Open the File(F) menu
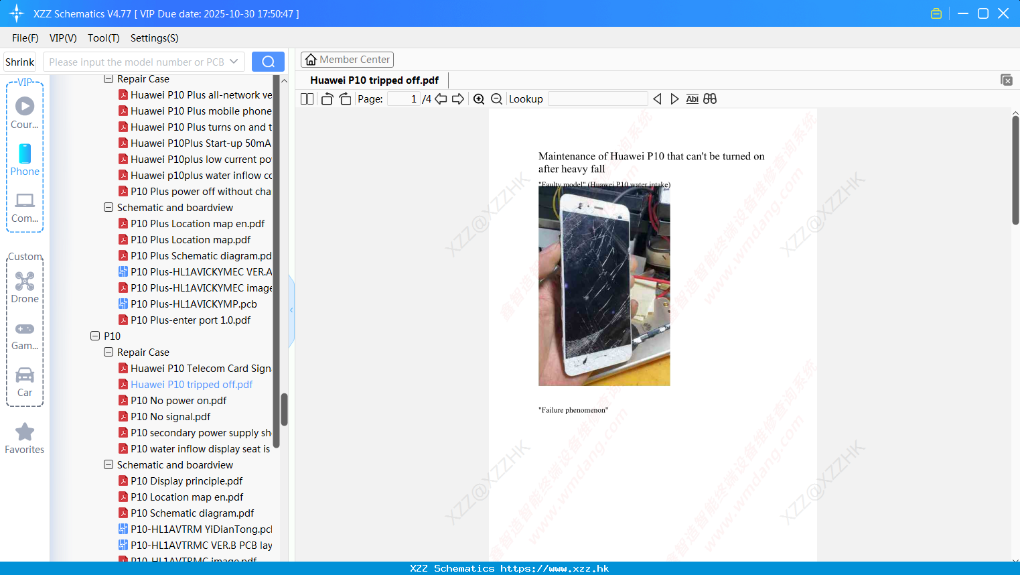 click(x=25, y=38)
